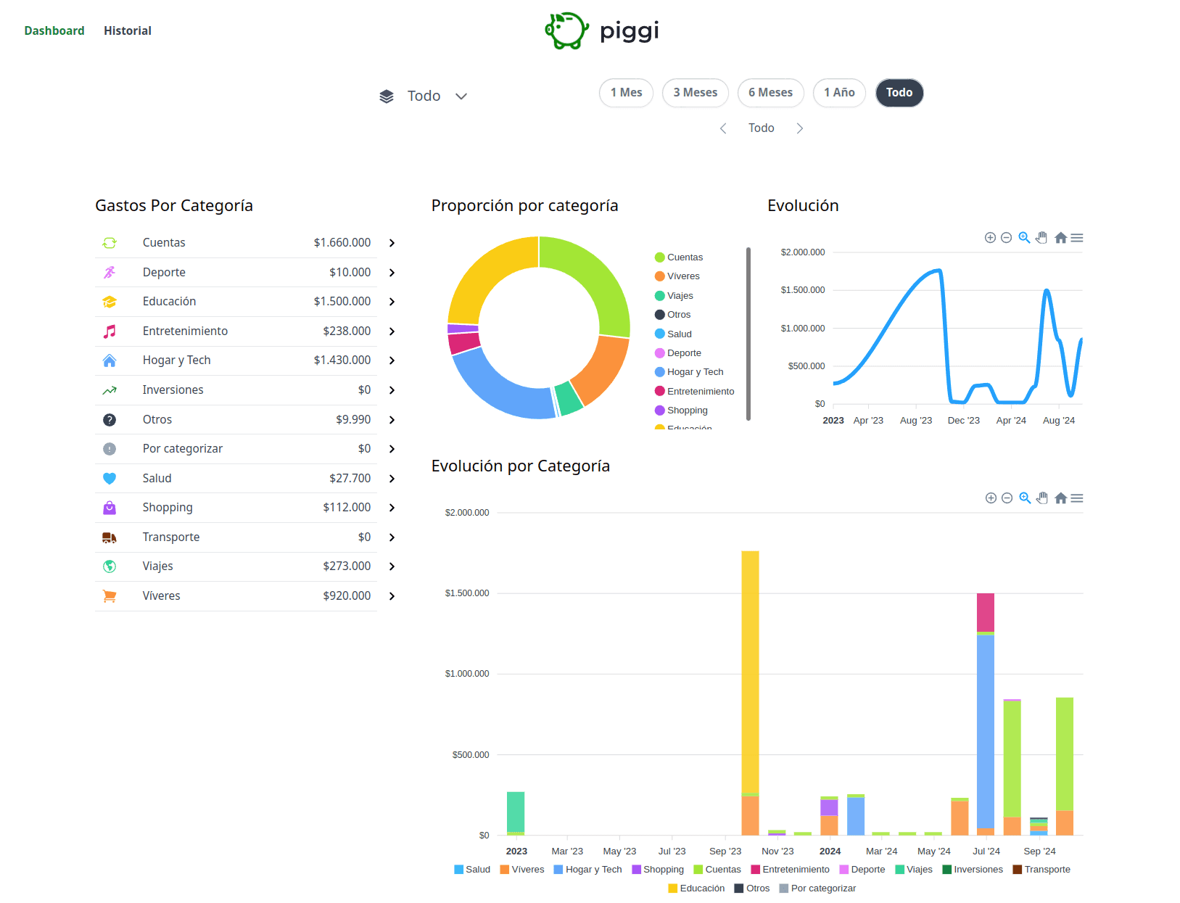Click the Víveres shopping cart icon
The image size is (1180, 903).
click(x=110, y=596)
